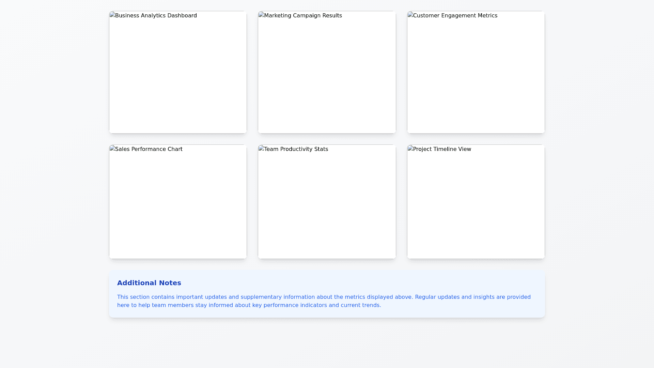This screenshot has height=368, width=654.
Task: Click the Team Productivity Stats title text
Action: click(x=296, y=149)
